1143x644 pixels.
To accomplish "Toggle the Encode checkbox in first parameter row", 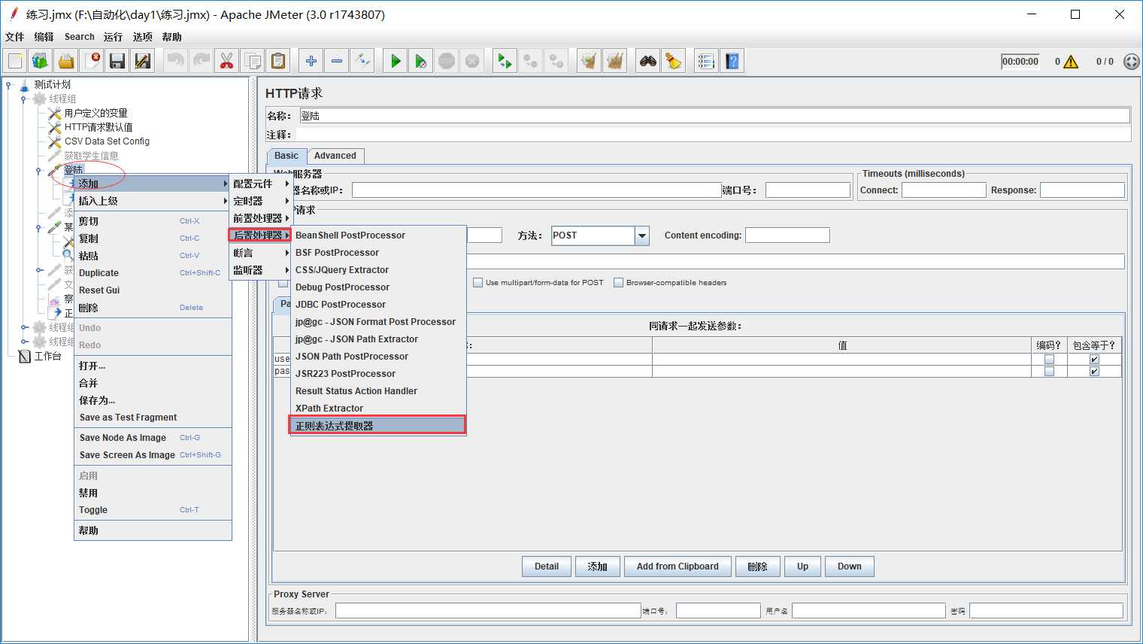I will tap(1049, 360).
